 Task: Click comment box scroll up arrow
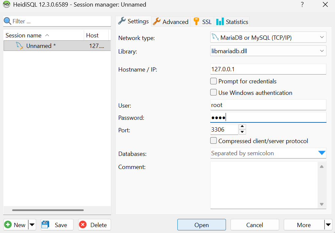click(322, 167)
